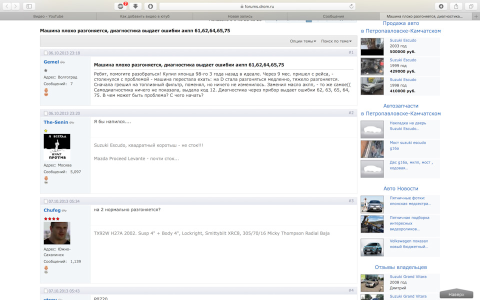Click the round extension icon left of address bar

(x=150, y=6)
